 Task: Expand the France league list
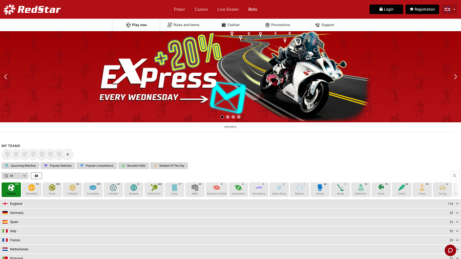[x=230, y=240]
